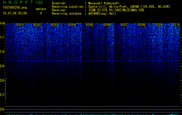This screenshot has width=182, height=115.
Task: Click the 0.7 frequency axis label
Action: click(x=2, y=95)
